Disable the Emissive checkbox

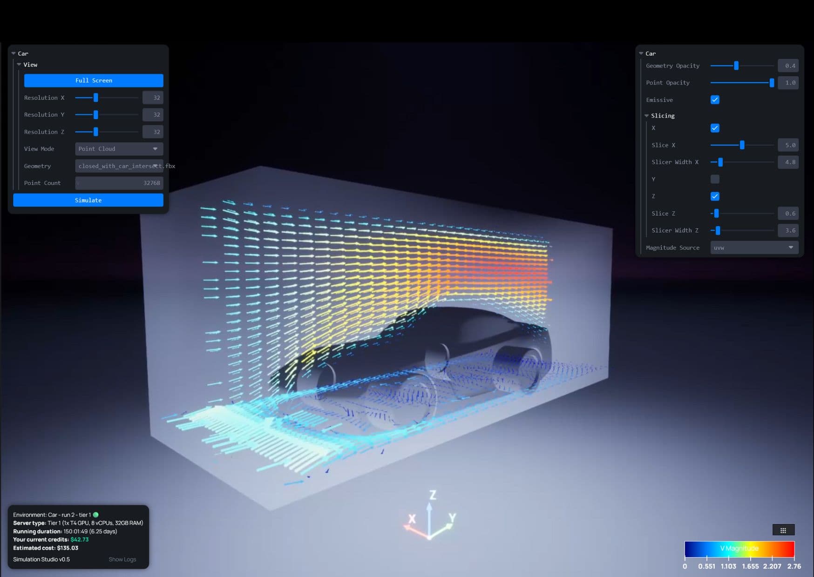[x=715, y=100]
